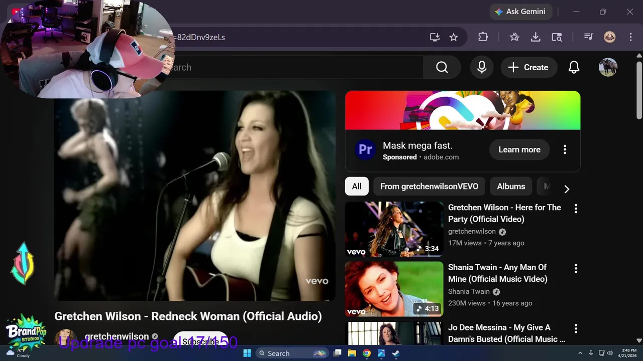Screen dimensions: 643x361
Task: Open more options for Any Man Of Mine
Action: (576, 269)
